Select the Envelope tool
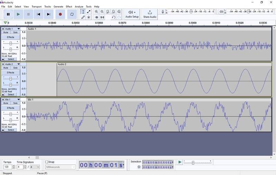 (89, 12)
